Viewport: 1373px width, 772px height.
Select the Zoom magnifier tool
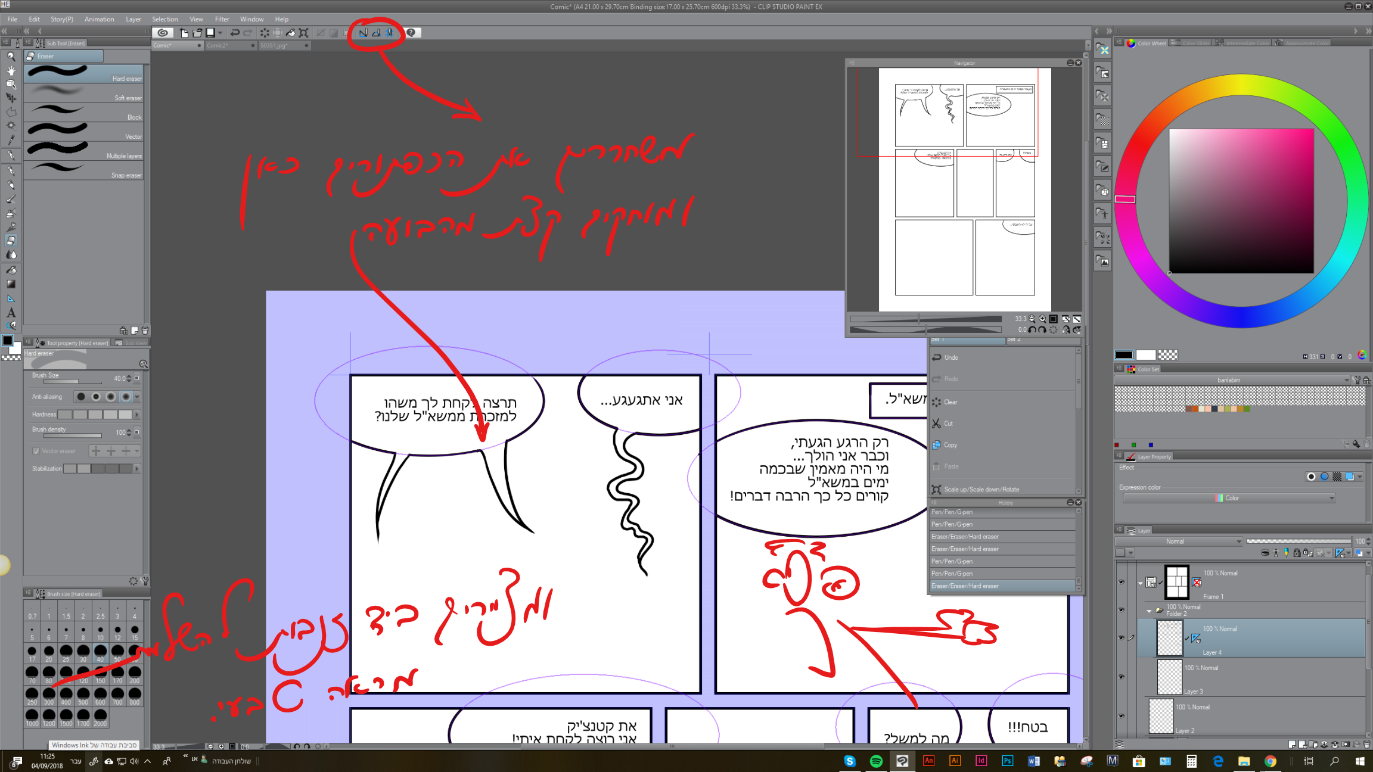pyautogui.click(x=11, y=57)
